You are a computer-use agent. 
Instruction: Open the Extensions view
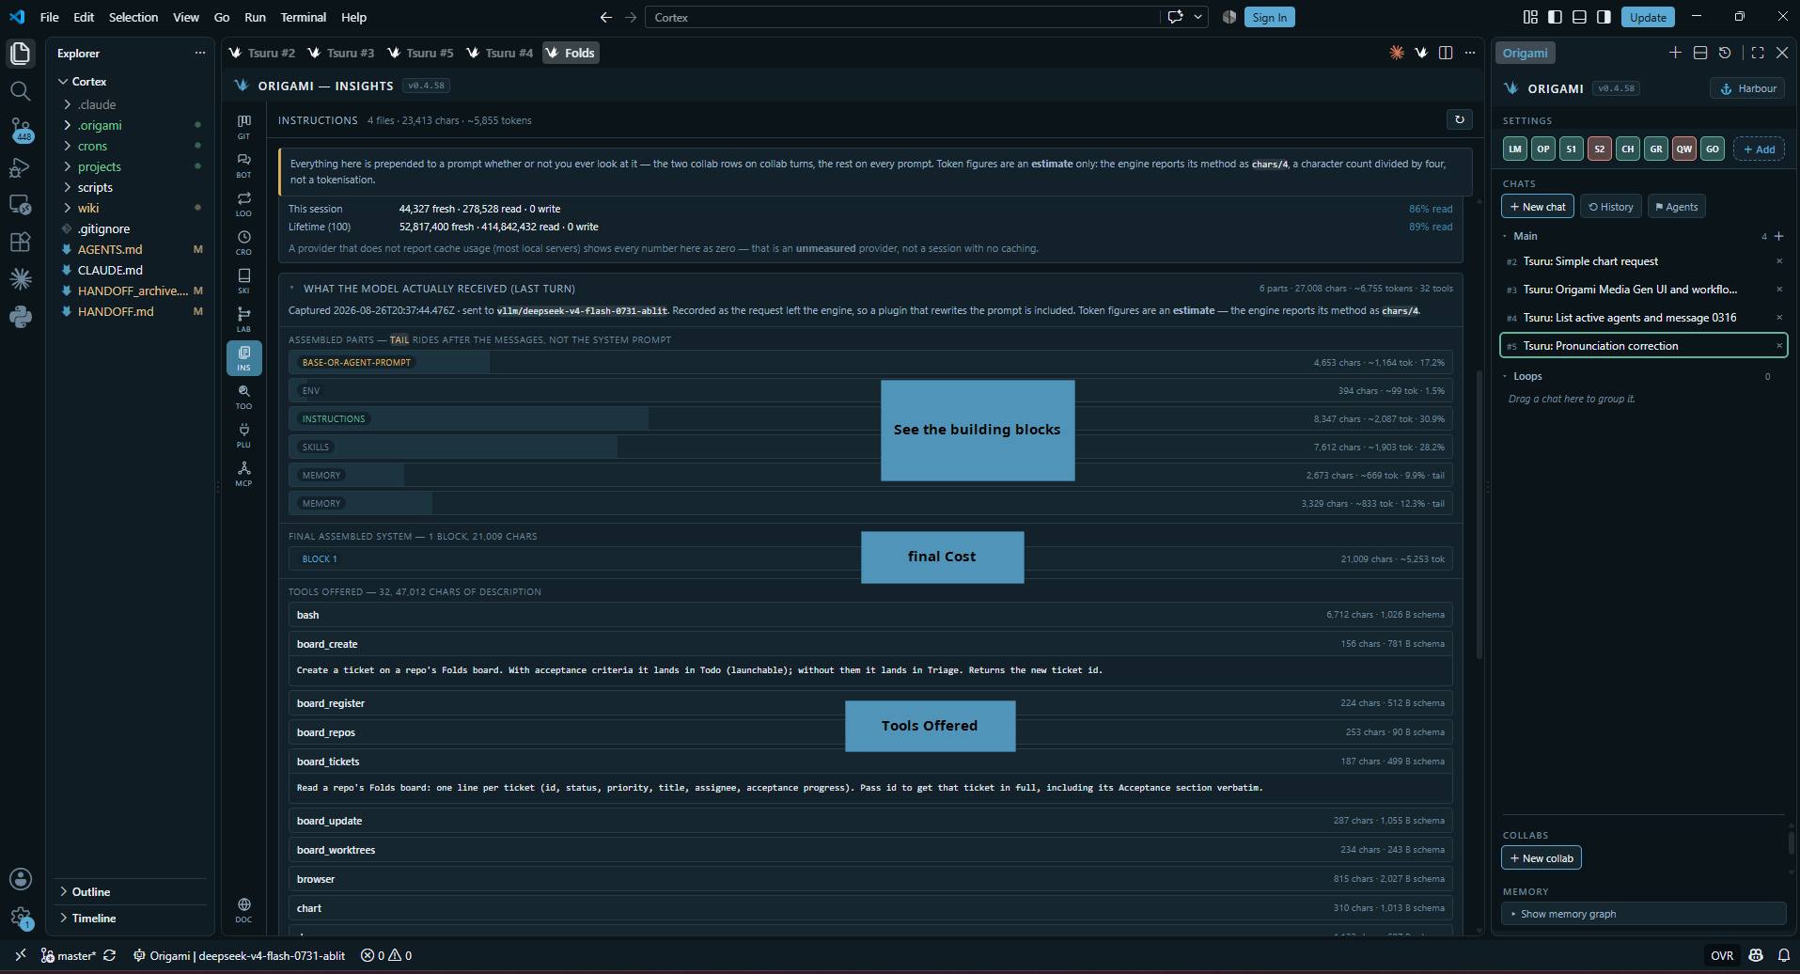(x=20, y=242)
